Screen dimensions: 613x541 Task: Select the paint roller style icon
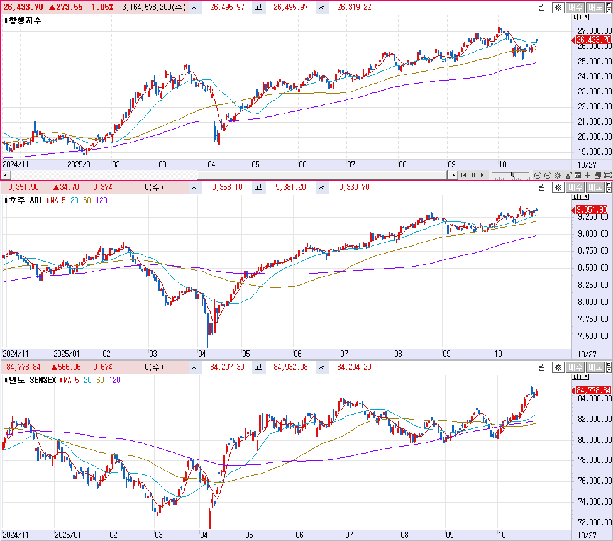(x=568, y=176)
